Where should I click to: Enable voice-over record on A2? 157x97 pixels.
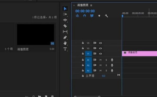112,65
